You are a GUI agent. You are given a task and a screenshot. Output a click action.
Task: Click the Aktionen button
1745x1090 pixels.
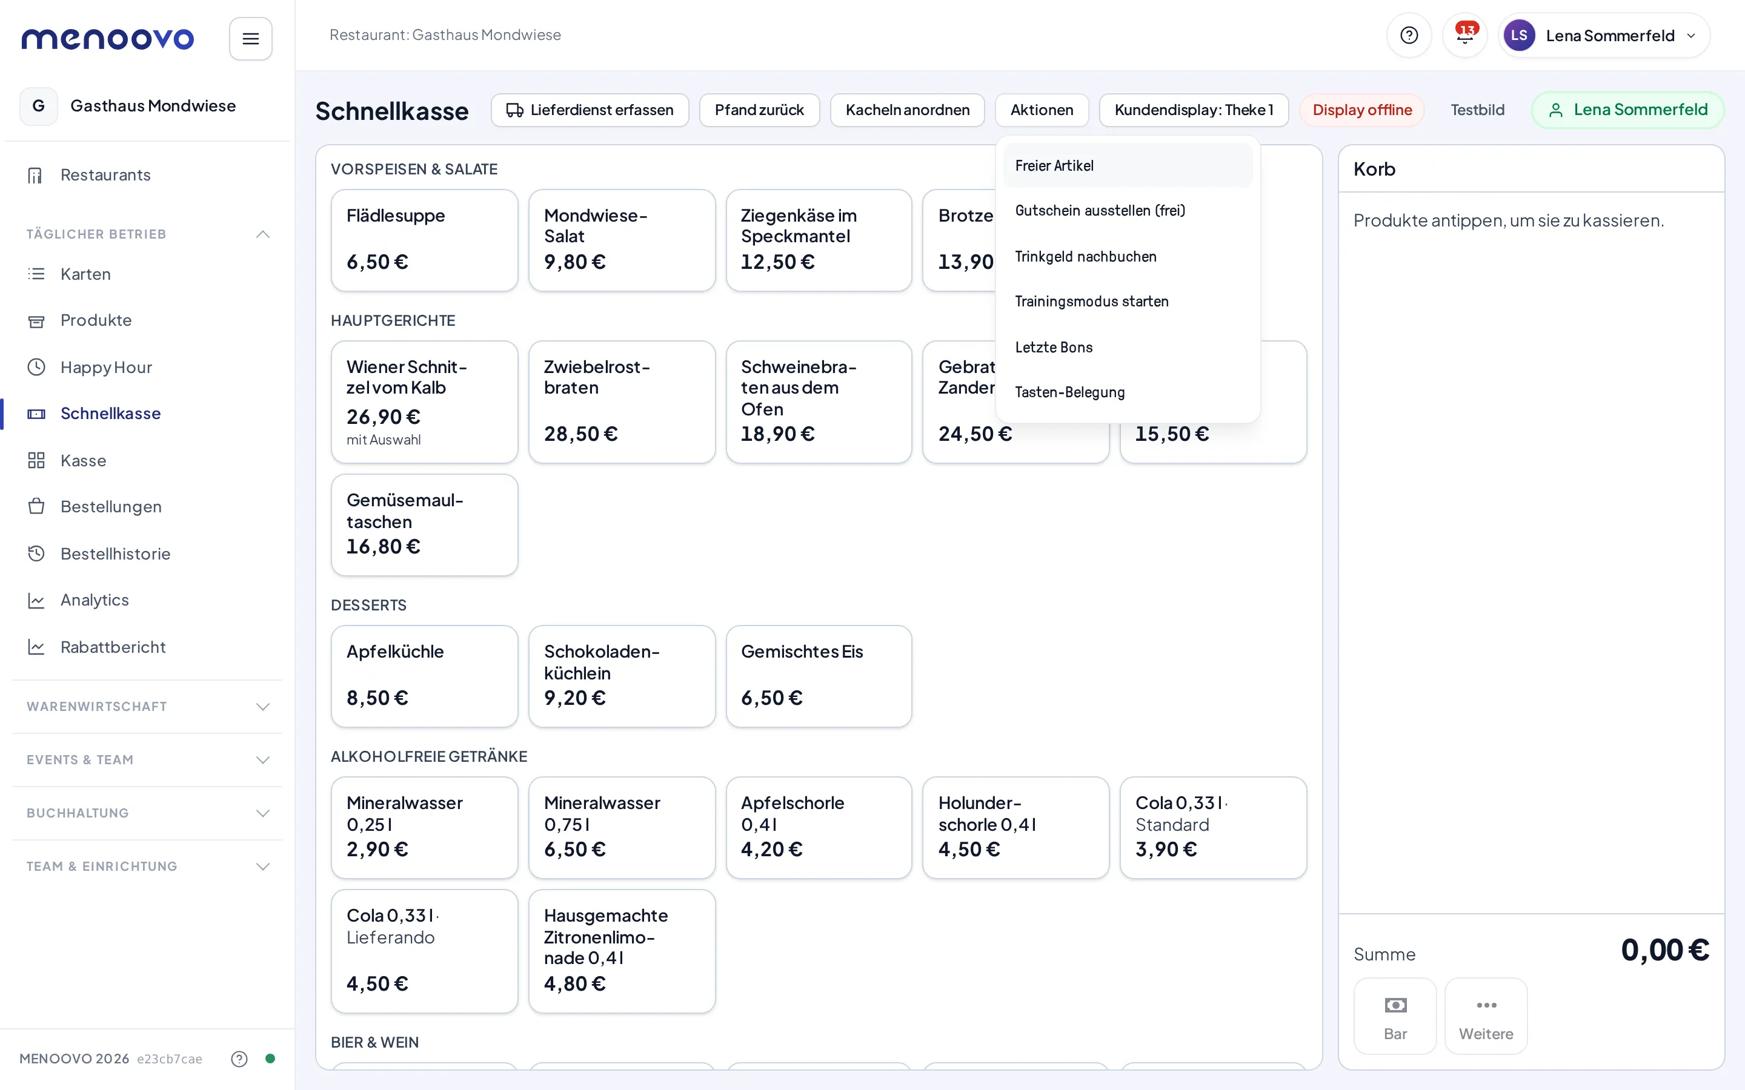(x=1041, y=110)
